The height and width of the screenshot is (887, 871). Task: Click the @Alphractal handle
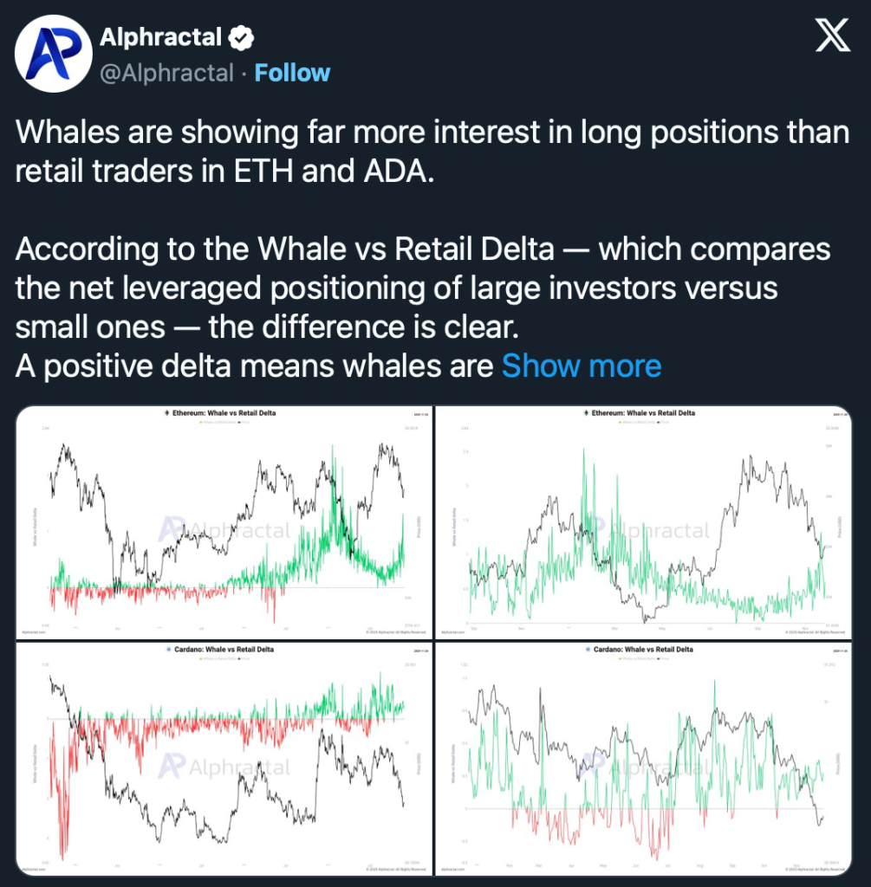pos(166,73)
